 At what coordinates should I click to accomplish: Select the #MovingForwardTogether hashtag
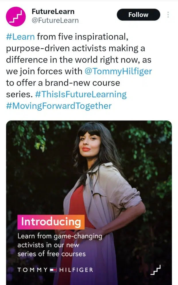tap(59, 106)
